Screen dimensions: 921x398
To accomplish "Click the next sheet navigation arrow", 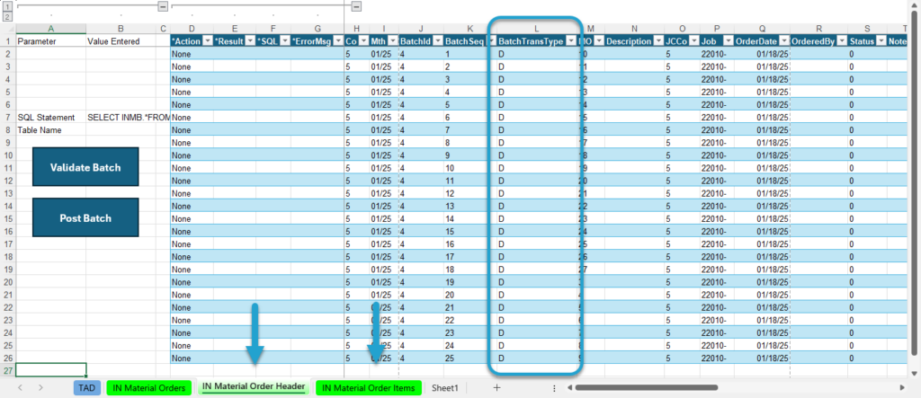I will pyautogui.click(x=40, y=387).
